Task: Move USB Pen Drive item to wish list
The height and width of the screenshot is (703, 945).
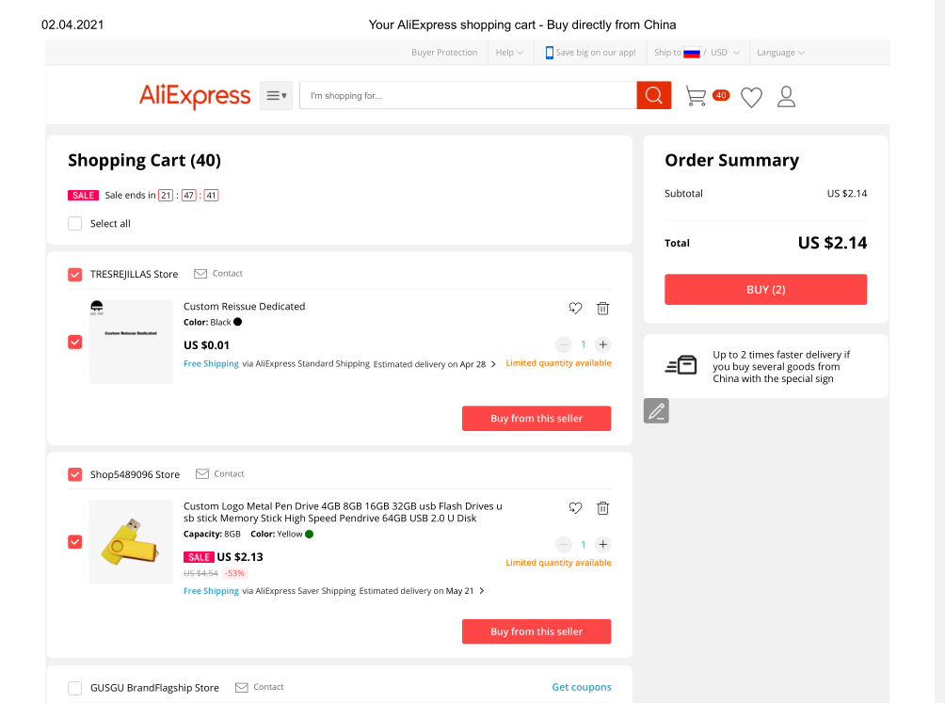Action: 575,508
